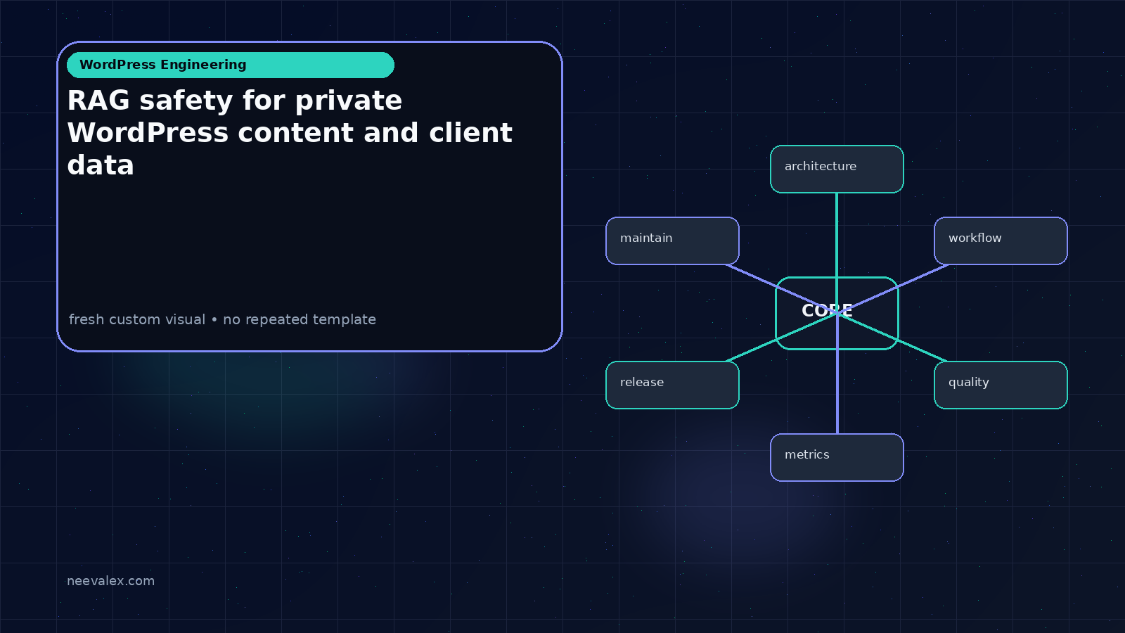Click the RAG safety headline text

click(290, 133)
